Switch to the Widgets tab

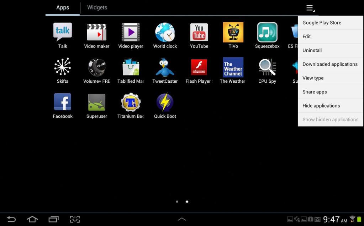[97, 7]
